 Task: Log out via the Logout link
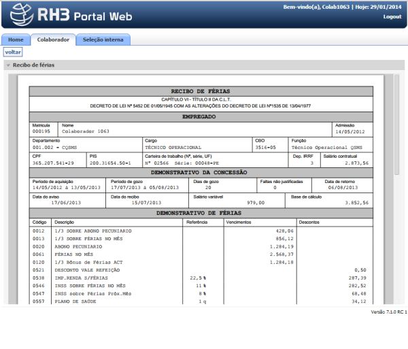(x=392, y=16)
